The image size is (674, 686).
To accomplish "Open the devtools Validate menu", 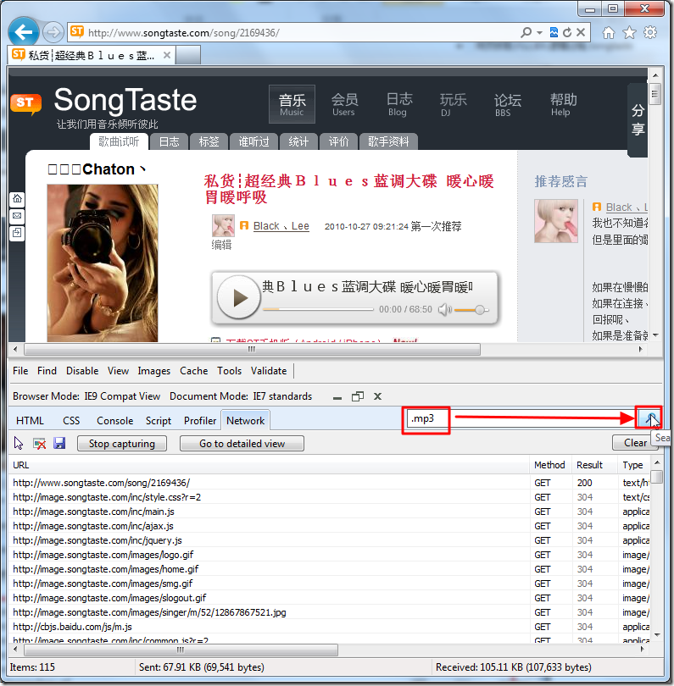I will tap(269, 371).
